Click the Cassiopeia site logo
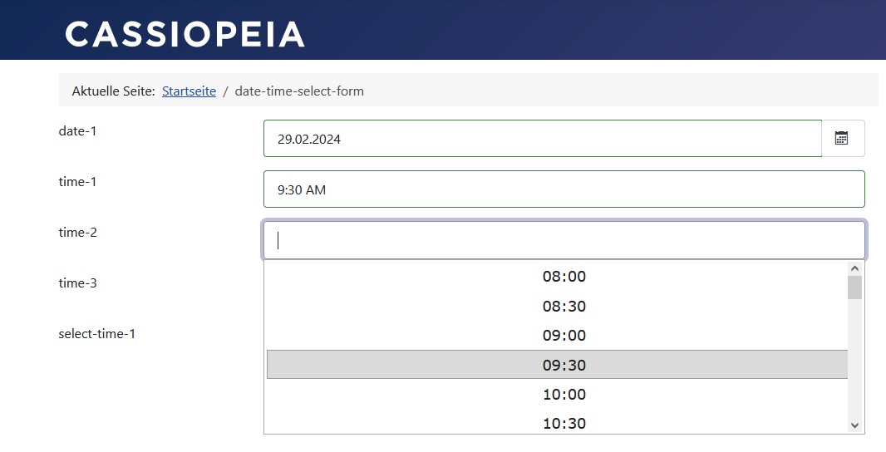 click(x=185, y=34)
